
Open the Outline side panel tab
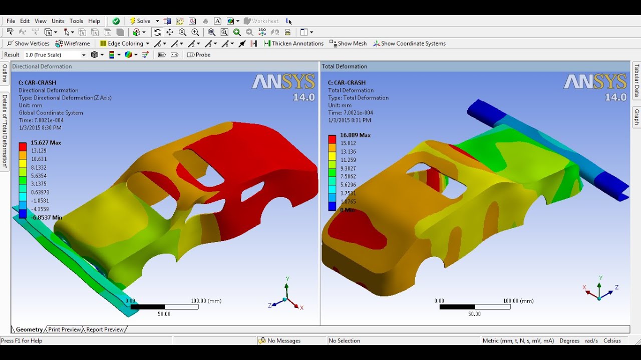[5, 73]
